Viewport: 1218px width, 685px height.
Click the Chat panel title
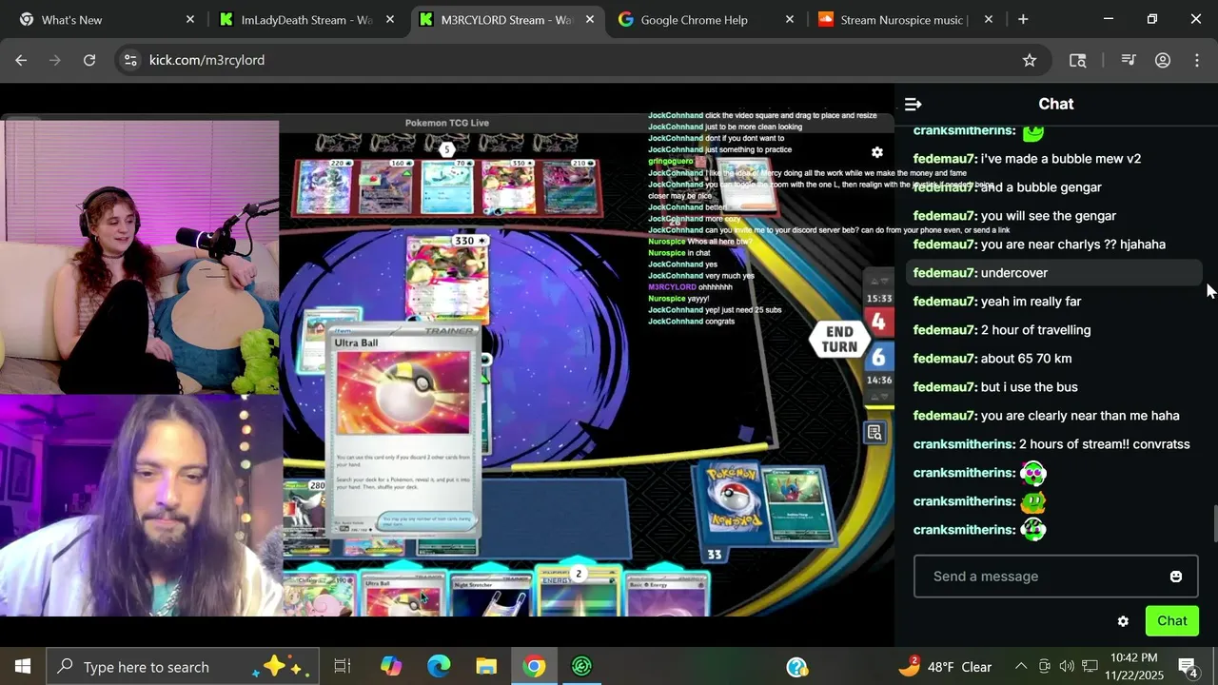coord(1055,104)
